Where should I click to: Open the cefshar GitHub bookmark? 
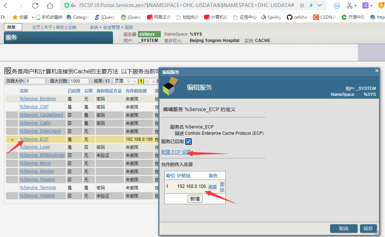[x=297, y=17]
